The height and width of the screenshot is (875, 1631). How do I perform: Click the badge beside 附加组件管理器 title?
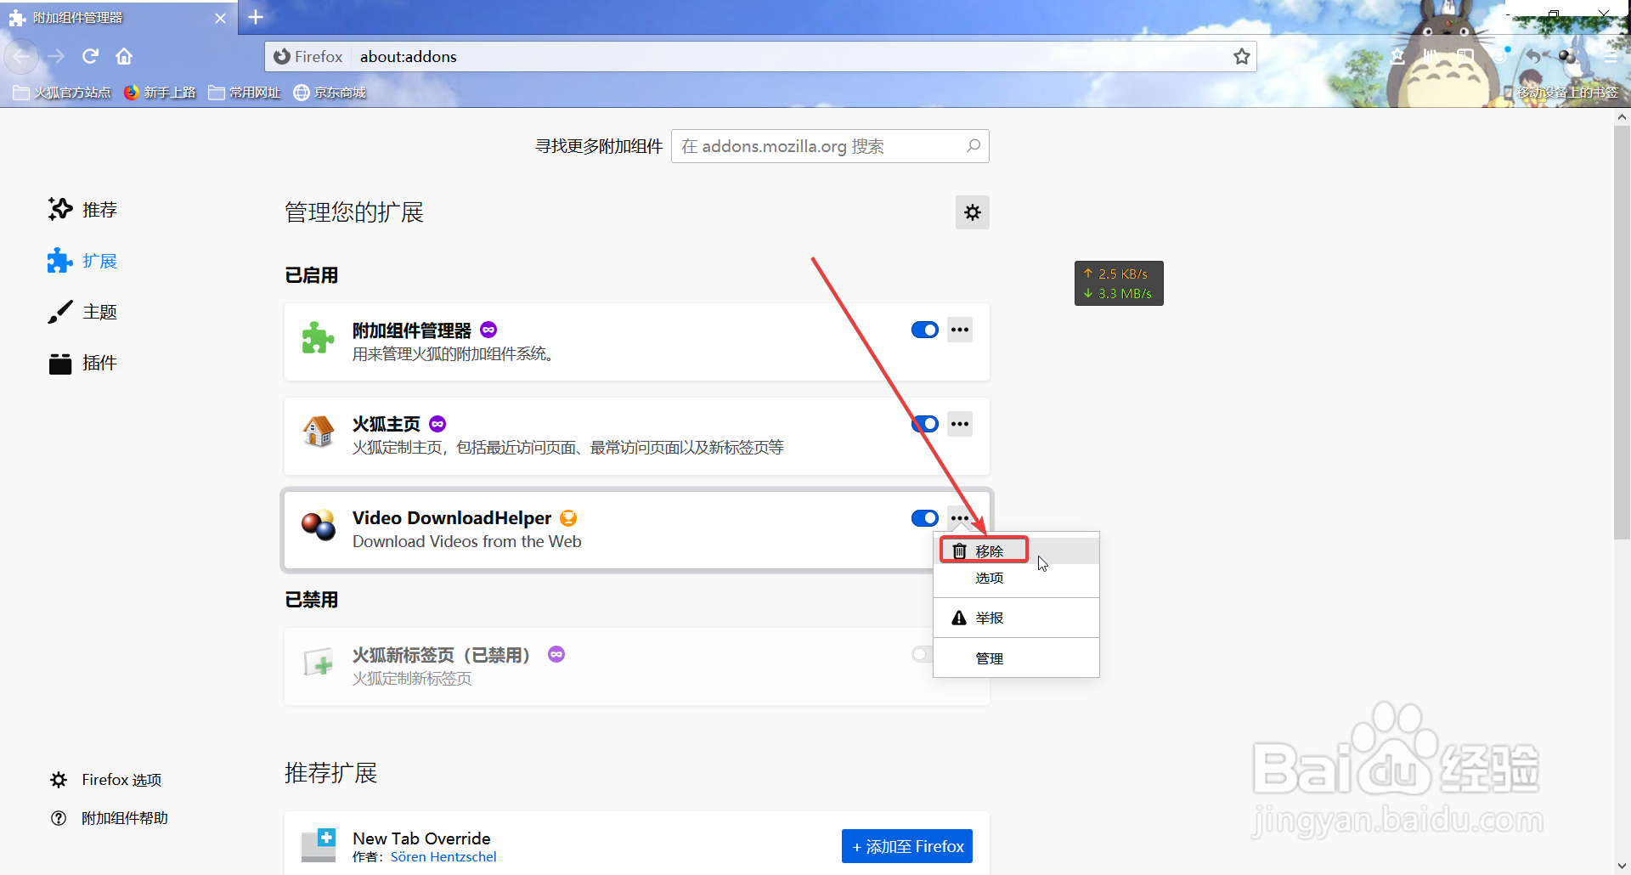click(x=488, y=330)
